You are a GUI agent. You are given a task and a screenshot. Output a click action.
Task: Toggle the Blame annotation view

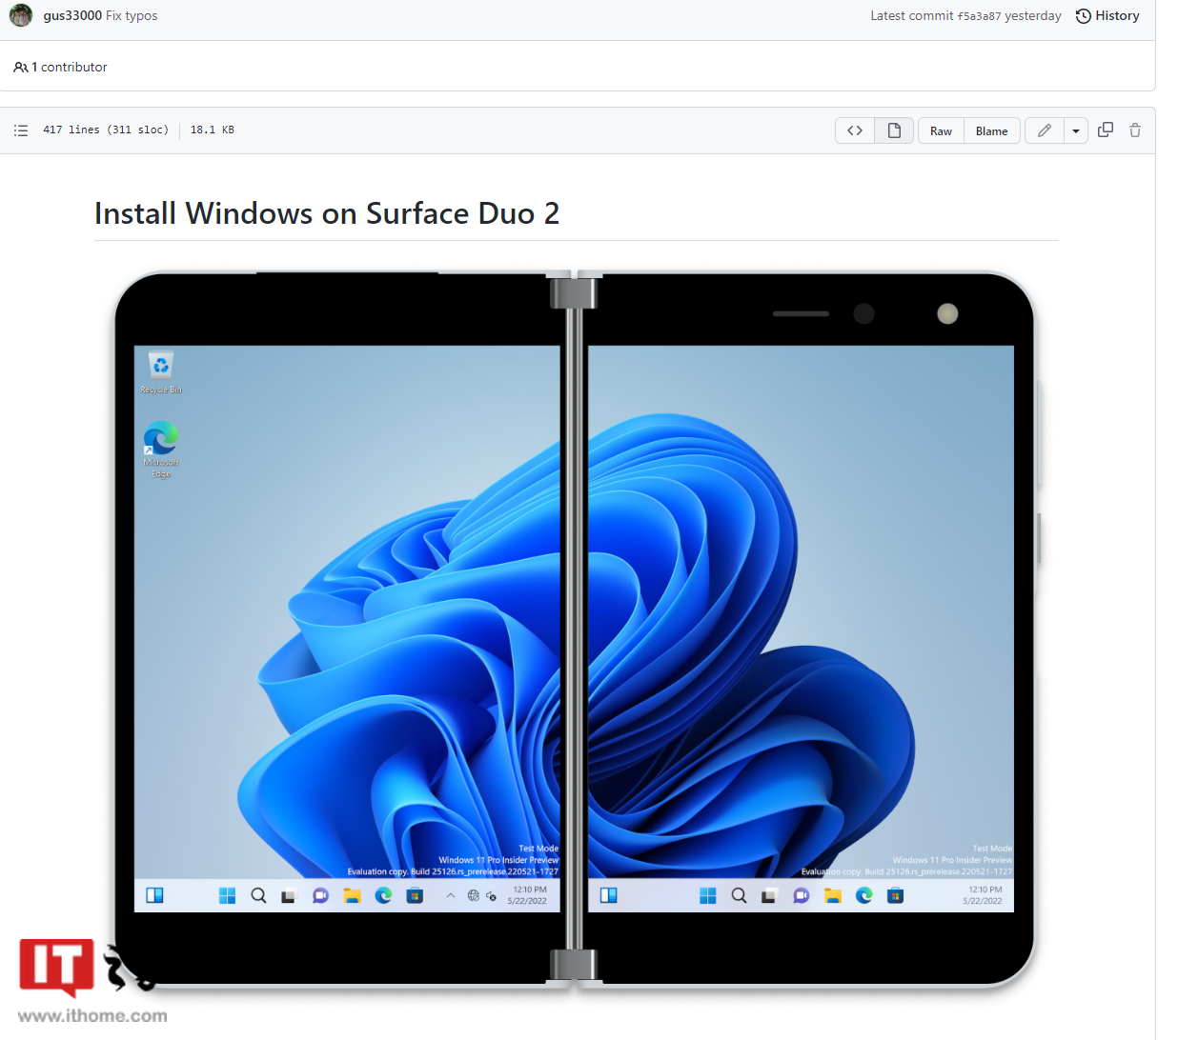991,130
